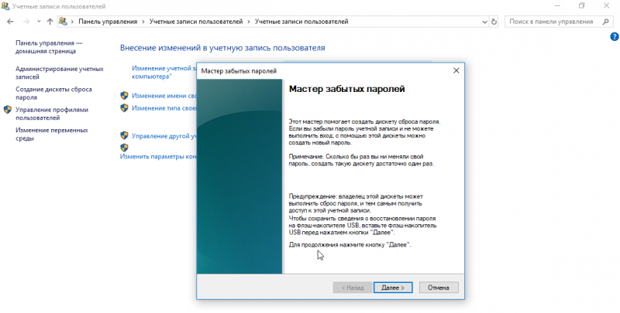Click shield icon next to "Изменение имени"

tap(124, 96)
